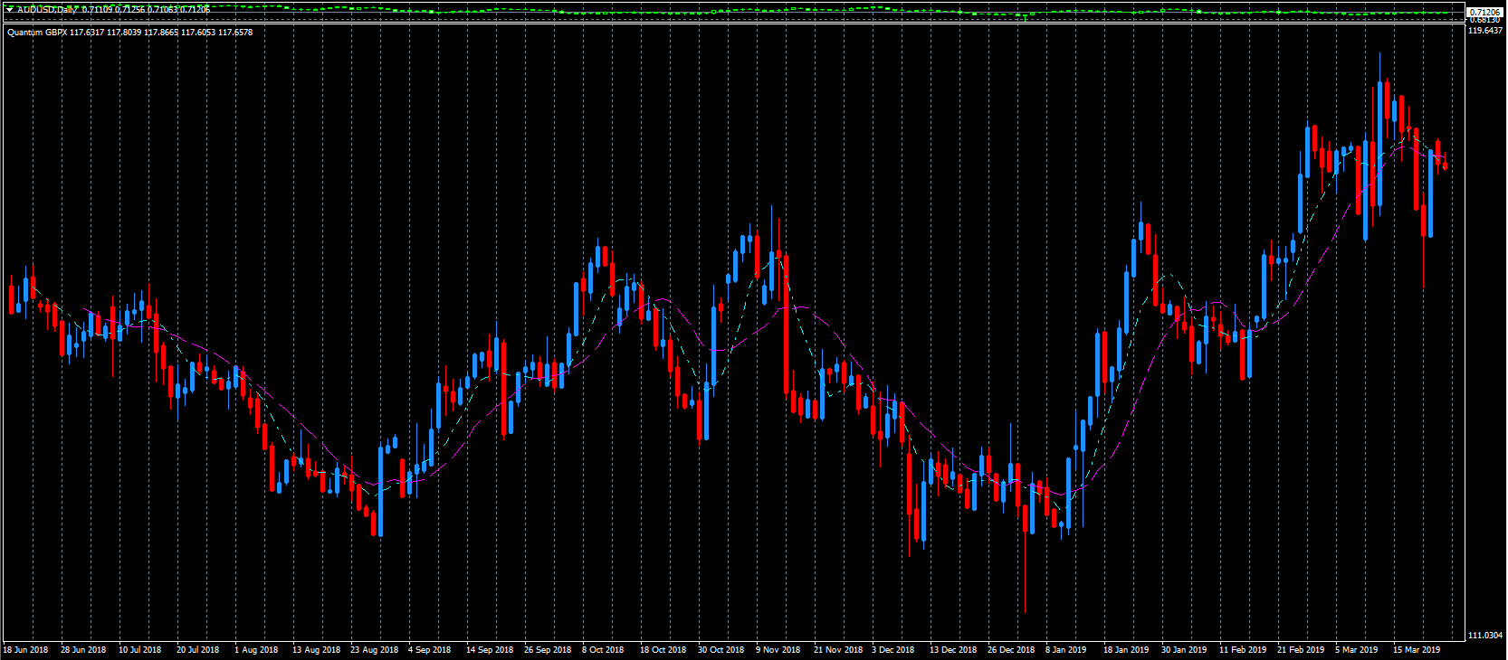Select the 9 Nov 2018 time marker

pos(778,649)
